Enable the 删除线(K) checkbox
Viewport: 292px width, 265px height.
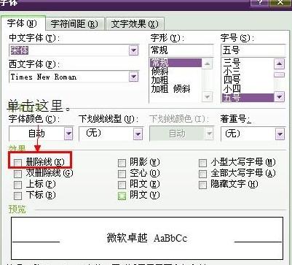click(17, 163)
